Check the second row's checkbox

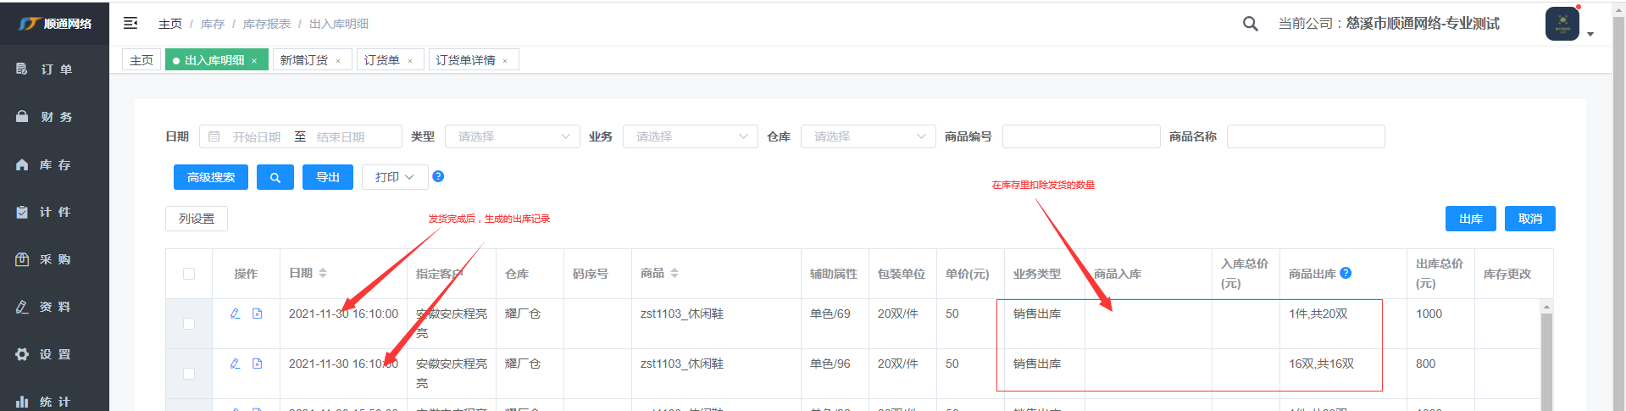[189, 374]
